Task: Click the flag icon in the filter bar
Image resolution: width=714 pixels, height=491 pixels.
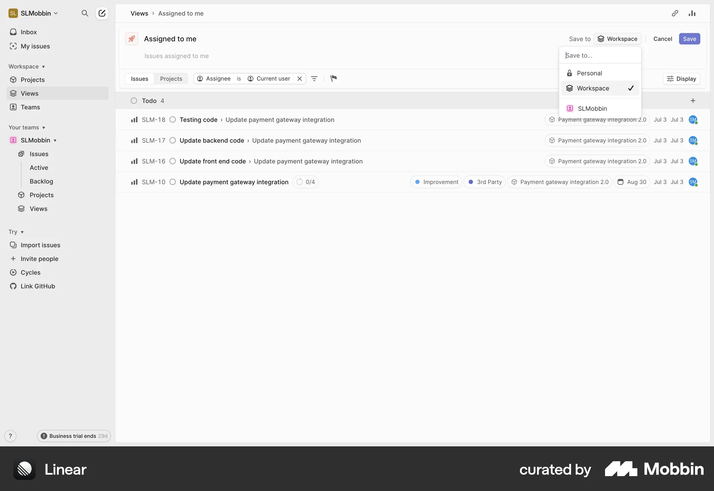Action: click(333, 78)
